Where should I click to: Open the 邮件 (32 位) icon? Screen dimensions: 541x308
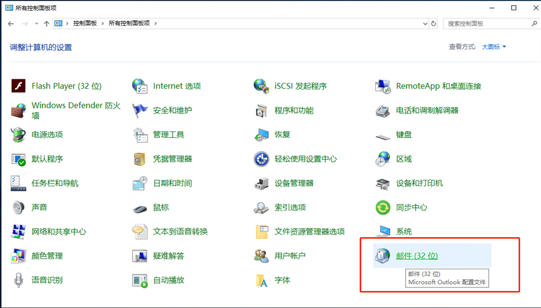[383, 256]
